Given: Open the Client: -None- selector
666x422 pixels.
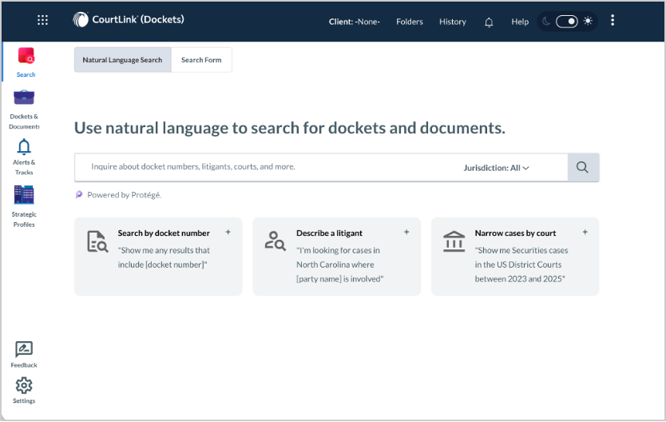Looking at the screenshot, I should pos(354,22).
